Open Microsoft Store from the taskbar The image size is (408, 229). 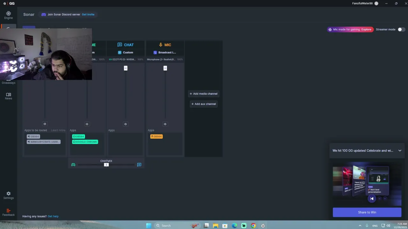(225, 226)
